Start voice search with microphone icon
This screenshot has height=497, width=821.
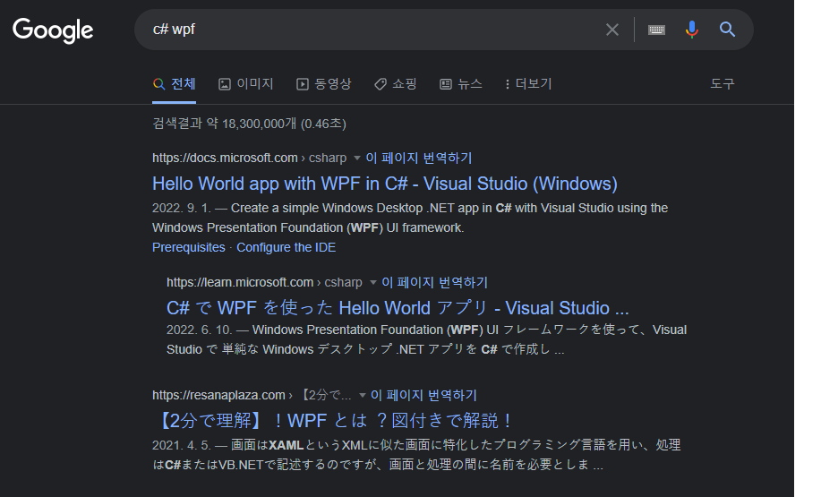(692, 30)
